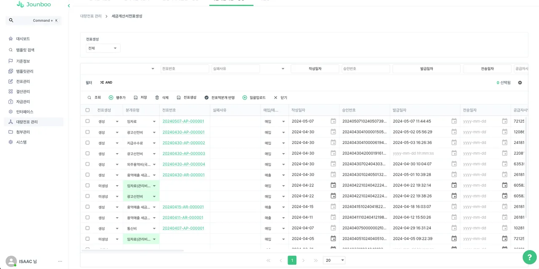Open voucher link 20240430-AP-000001
Viewport: 539px width, 269px height.
pos(184,132)
